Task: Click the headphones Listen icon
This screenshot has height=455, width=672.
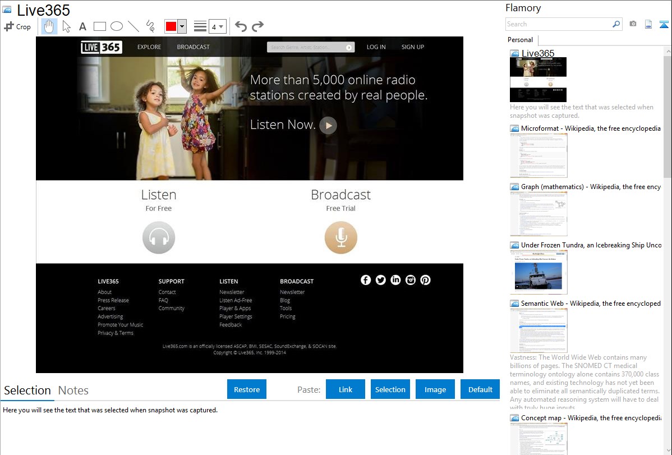Action: [x=159, y=237]
